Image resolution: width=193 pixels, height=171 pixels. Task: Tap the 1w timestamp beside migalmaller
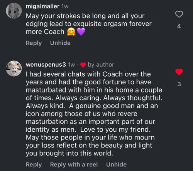pos(65,6)
